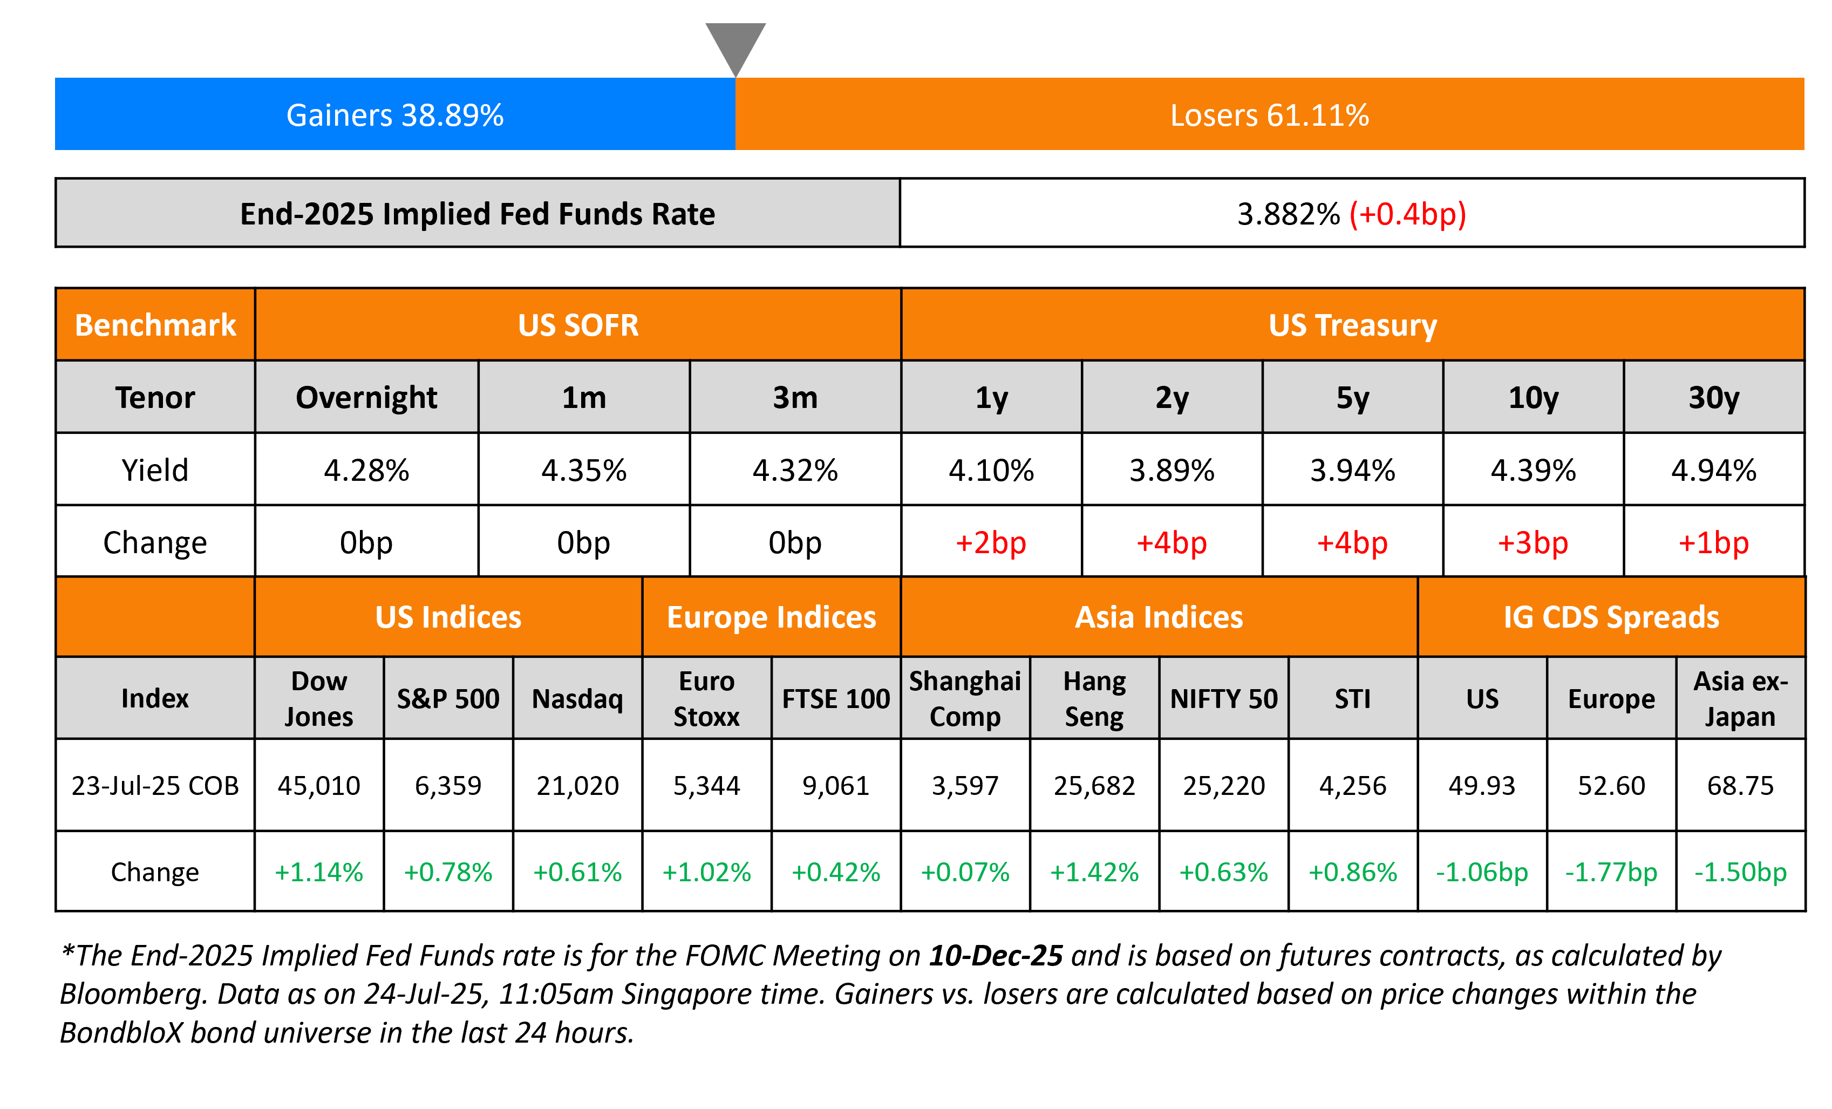Select the US Indices section header
Viewport: 1832px width, 1109px height.
(448, 617)
